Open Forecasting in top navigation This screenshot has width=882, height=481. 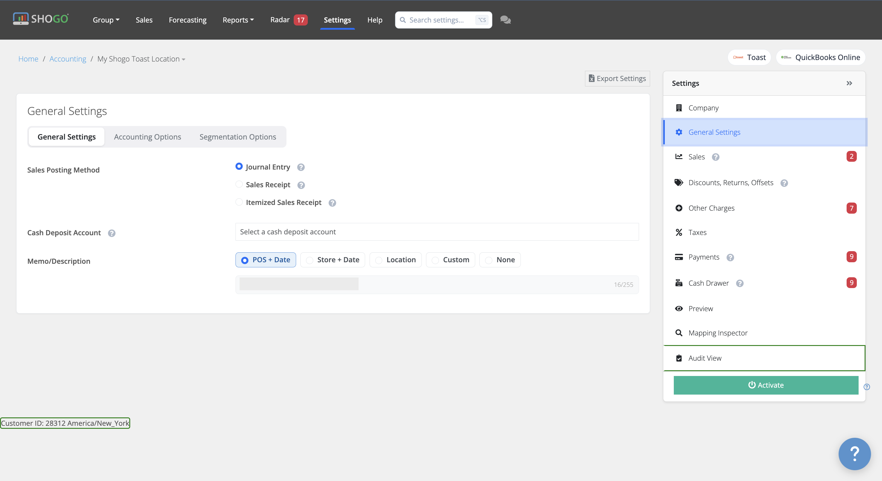pos(187,20)
